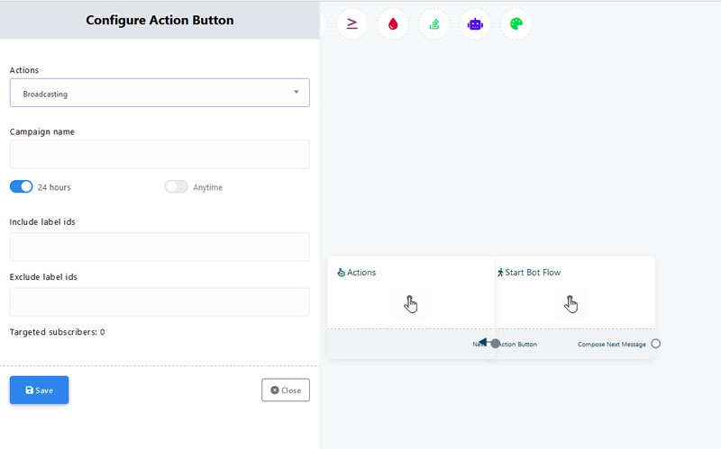721x449 pixels.
Task: Click the Compose Next Message label
Action: coord(612,344)
